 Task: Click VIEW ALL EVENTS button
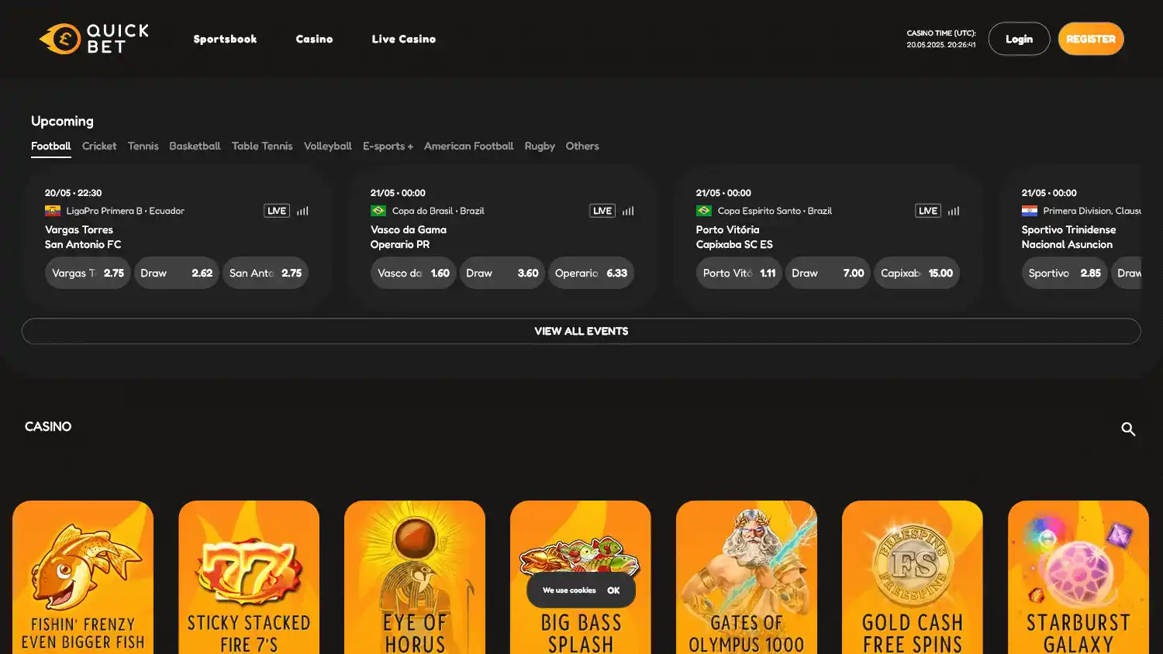click(581, 331)
